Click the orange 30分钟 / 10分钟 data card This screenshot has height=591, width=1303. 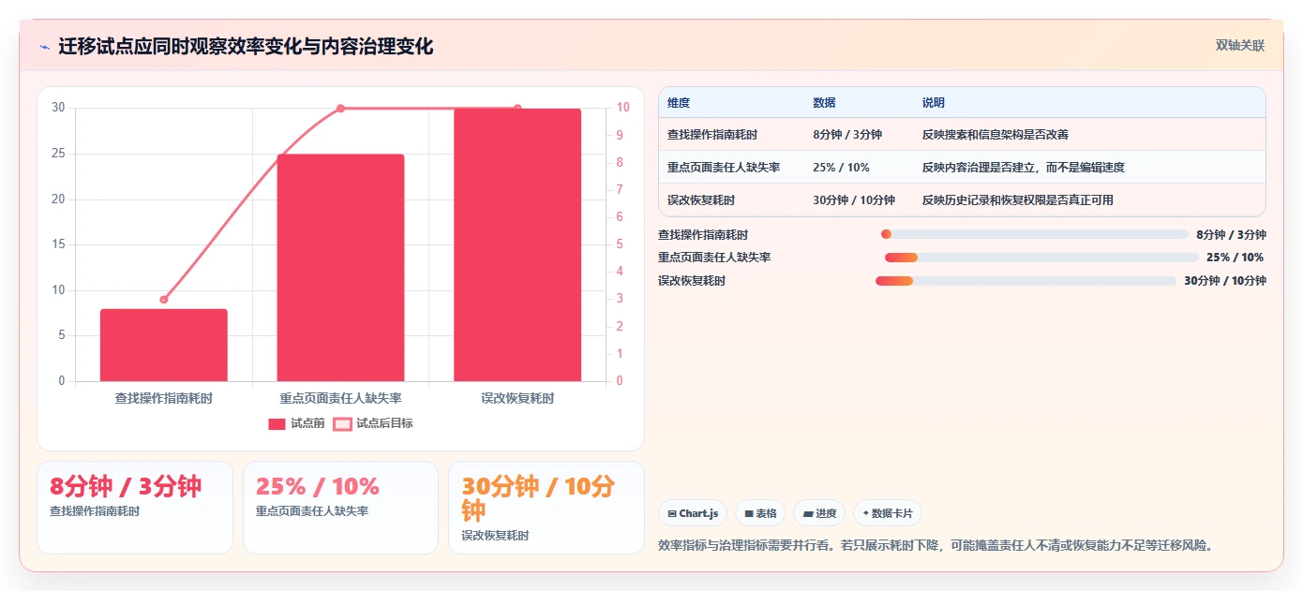point(547,508)
